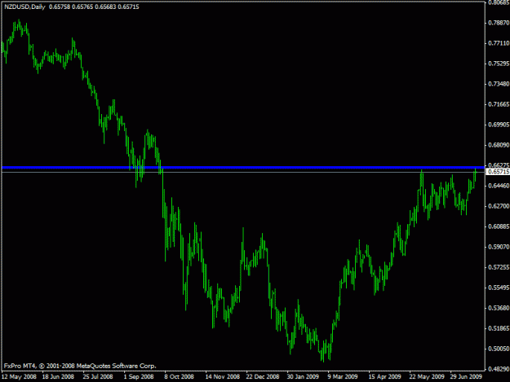Click price scale value 0.64460

pyautogui.click(x=499, y=186)
